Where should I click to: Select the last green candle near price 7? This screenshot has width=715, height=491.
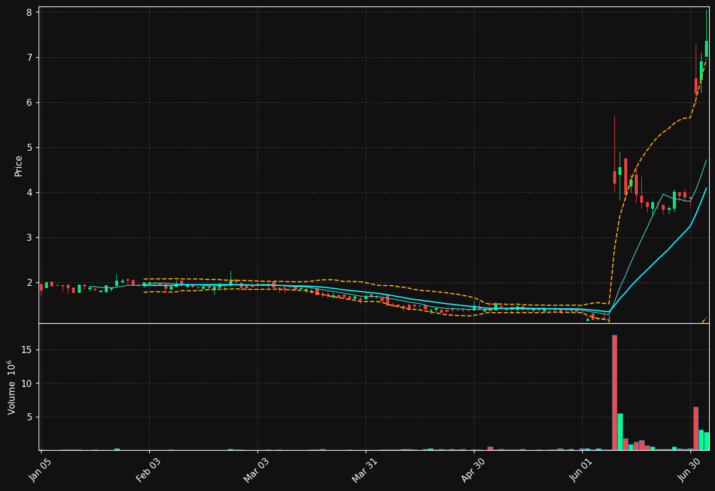click(706, 49)
